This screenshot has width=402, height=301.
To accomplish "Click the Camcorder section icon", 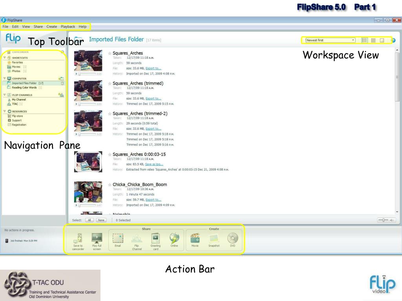I will [x=9, y=52].
